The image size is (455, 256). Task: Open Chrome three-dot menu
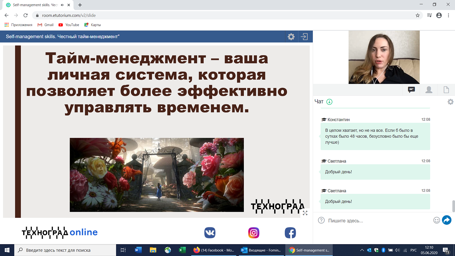pyautogui.click(x=448, y=15)
